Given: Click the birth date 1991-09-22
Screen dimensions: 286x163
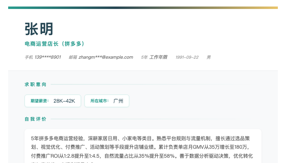Looking at the screenshot, I should click(187, 57).
